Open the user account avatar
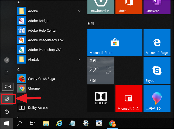This screenshot has width=174, height=129. click(7, 60)
